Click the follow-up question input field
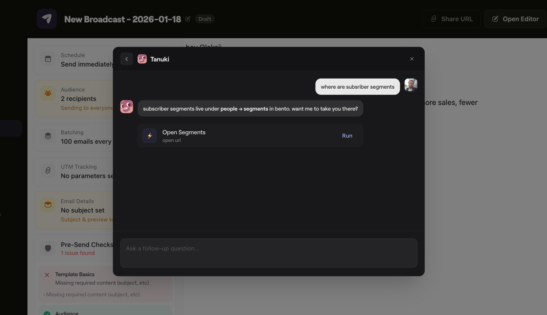Viewport: 547px width, 315px height. pyautogui.click(x=268, y=253)
